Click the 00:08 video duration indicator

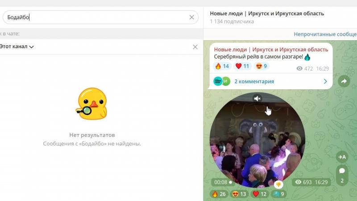click(223, 182)
